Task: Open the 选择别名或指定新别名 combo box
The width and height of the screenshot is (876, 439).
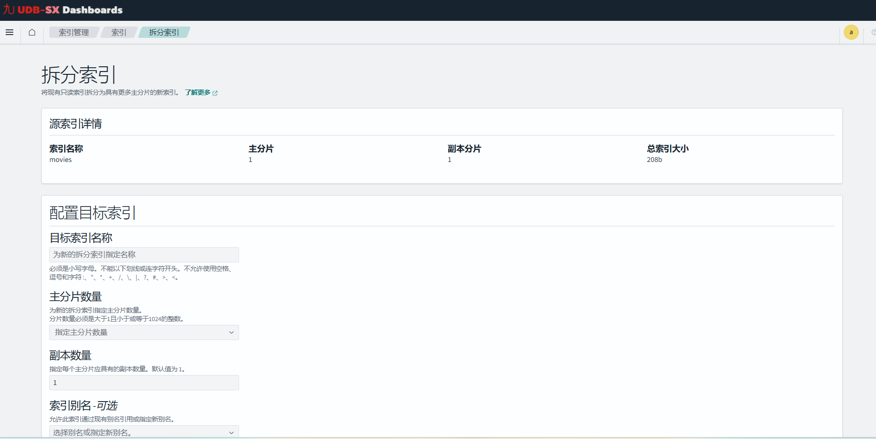Action: click(x=138, y=432)
